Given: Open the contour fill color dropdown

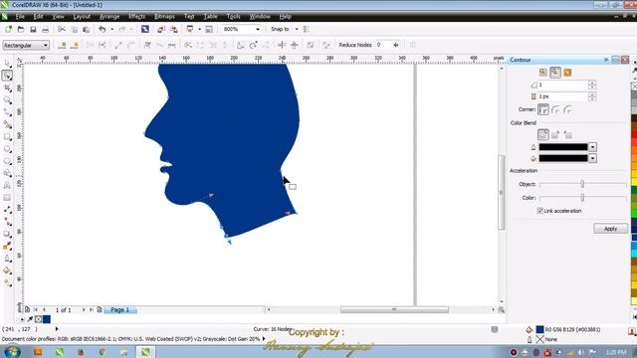Looking at the screenshot, I should (593, 158).
